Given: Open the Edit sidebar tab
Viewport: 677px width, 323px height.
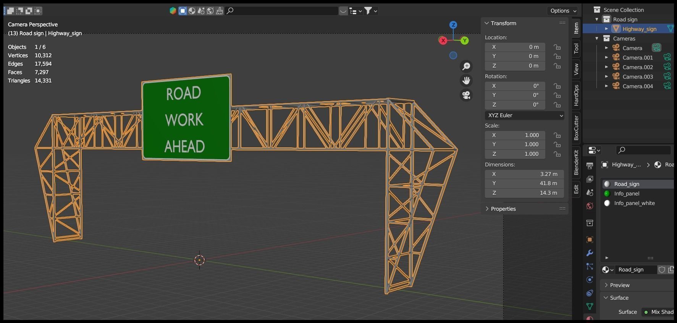Looking at the screenshot, I should (576, 189).
